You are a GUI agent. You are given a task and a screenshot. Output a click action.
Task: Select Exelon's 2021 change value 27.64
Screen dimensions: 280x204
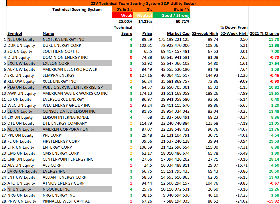264,63
